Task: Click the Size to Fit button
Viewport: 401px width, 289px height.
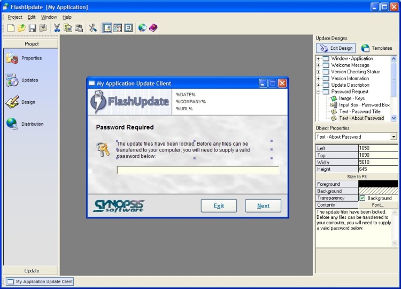Action: (x=357, y=177)
